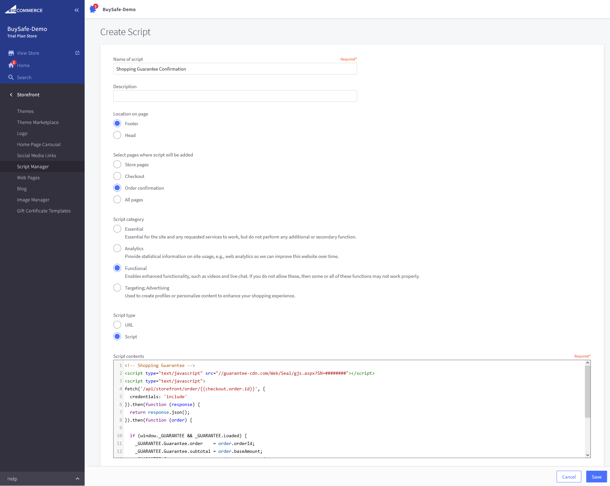Choose Checkout radio option
The width and height of the screenshot is (610, 486).
117,176
